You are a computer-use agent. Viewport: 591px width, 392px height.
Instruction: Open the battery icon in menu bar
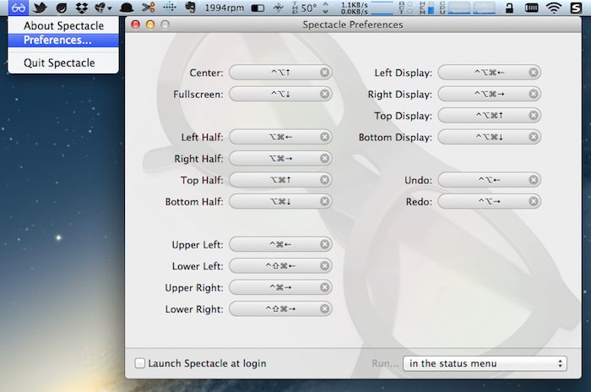531,7
